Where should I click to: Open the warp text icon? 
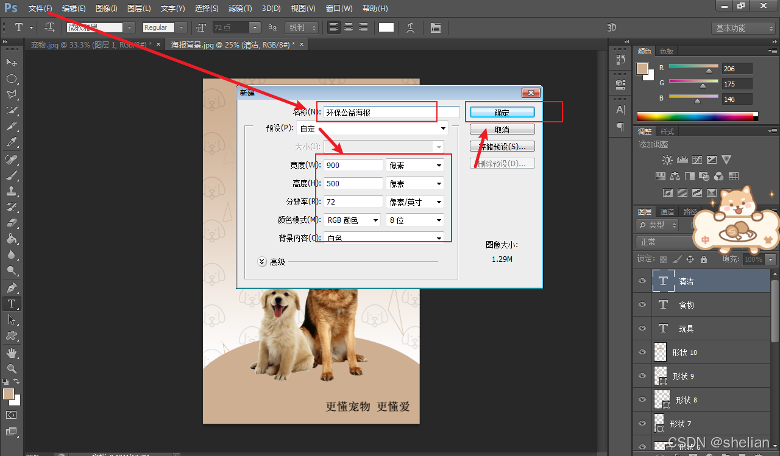[x=411, y=27]
